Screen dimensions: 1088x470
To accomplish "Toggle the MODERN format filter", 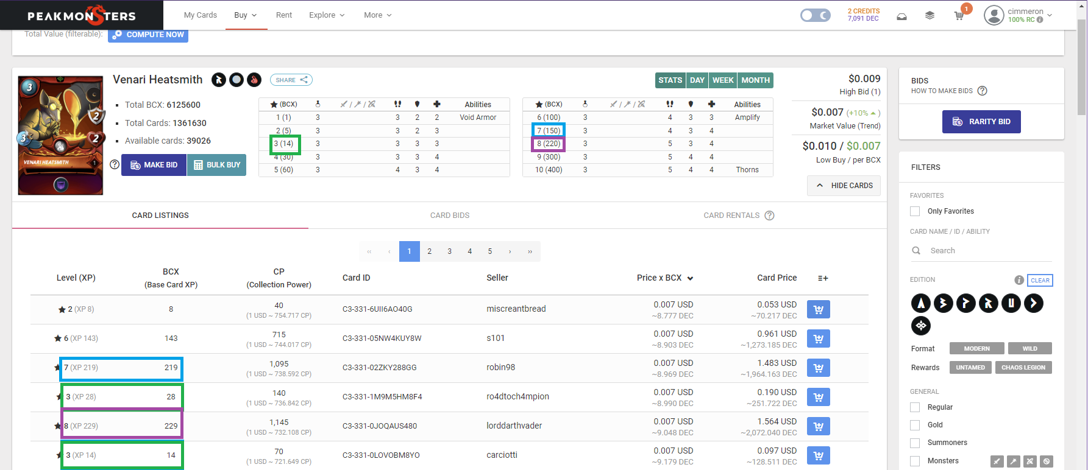I will (977, 349).
